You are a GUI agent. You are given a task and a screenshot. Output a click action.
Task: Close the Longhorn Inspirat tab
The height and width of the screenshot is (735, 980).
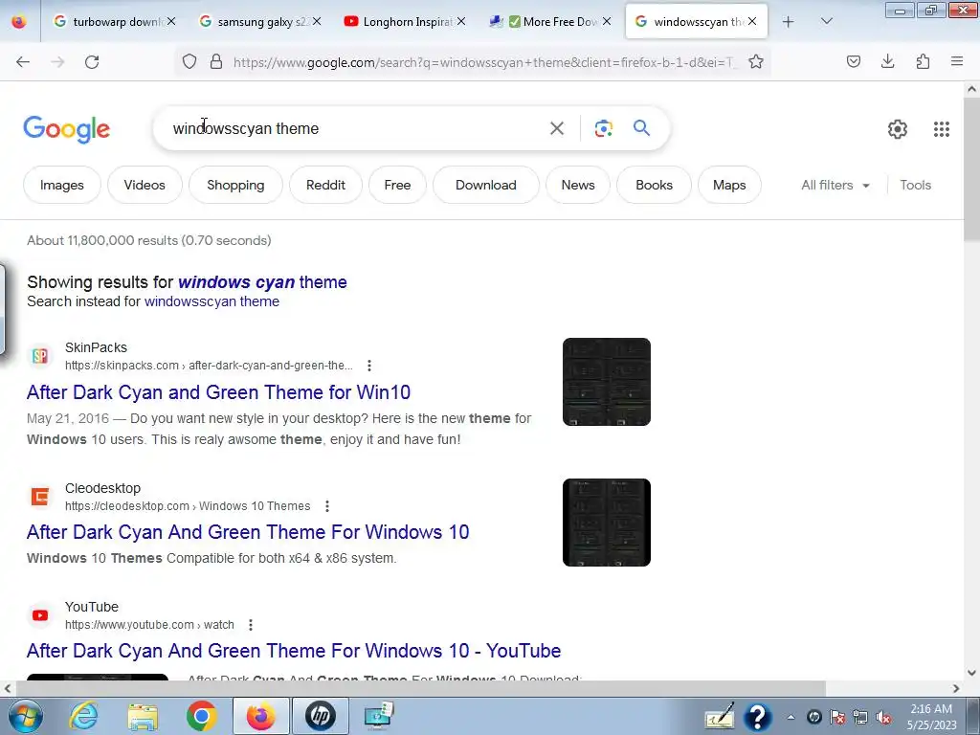(461, 21)
